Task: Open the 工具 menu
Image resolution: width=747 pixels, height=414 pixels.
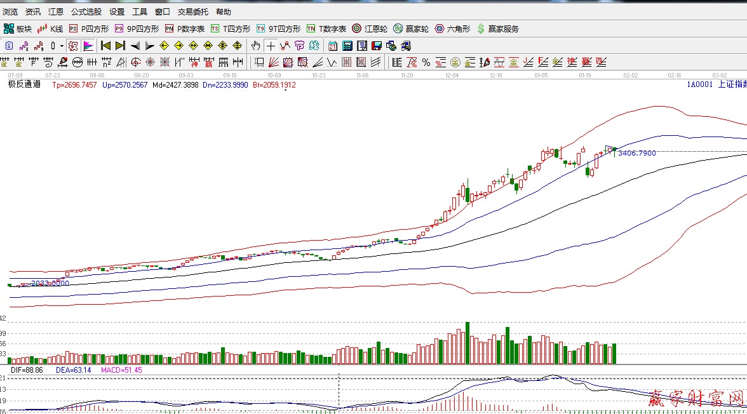Action: (x=139, y=11)
